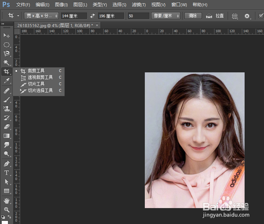The height and width of the screenshot is (224, 264).
Task: Select the Eyedropper tool
Action: point(7,81)
